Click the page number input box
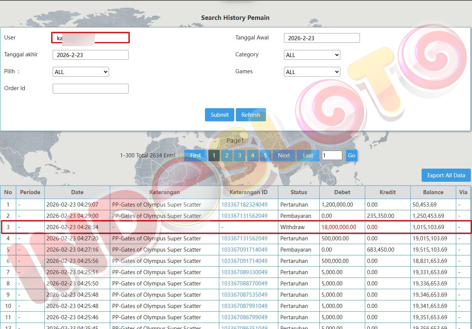472x329 pixels. coord(332,155)
